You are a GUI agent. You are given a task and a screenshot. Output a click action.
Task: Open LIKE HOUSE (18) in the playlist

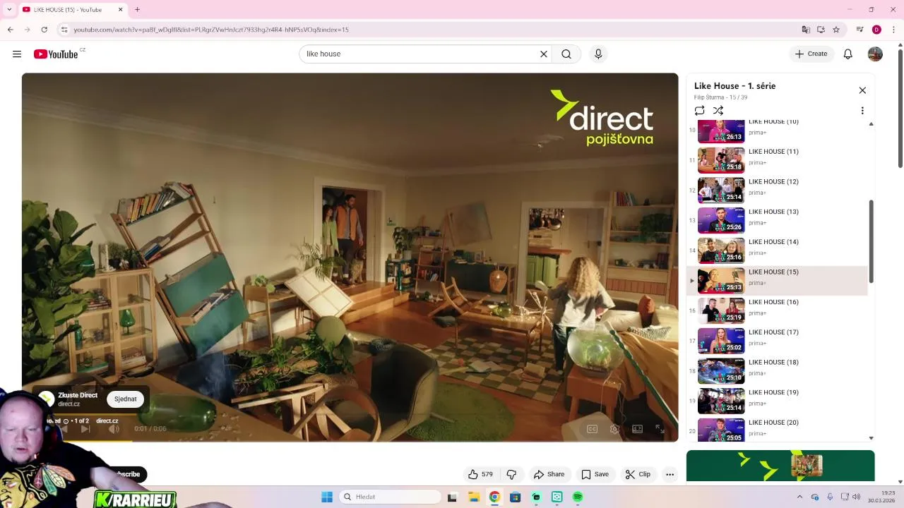[x=777, y=371]
